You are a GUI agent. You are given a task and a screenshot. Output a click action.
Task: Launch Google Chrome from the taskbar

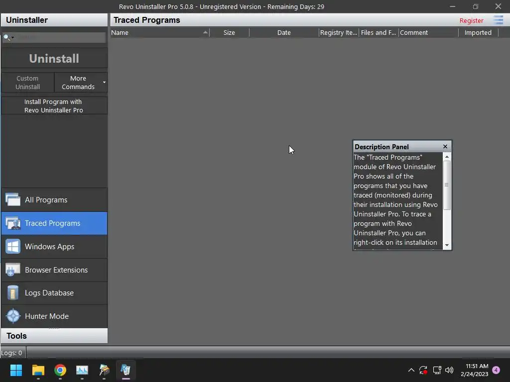[x=60, y=370]
